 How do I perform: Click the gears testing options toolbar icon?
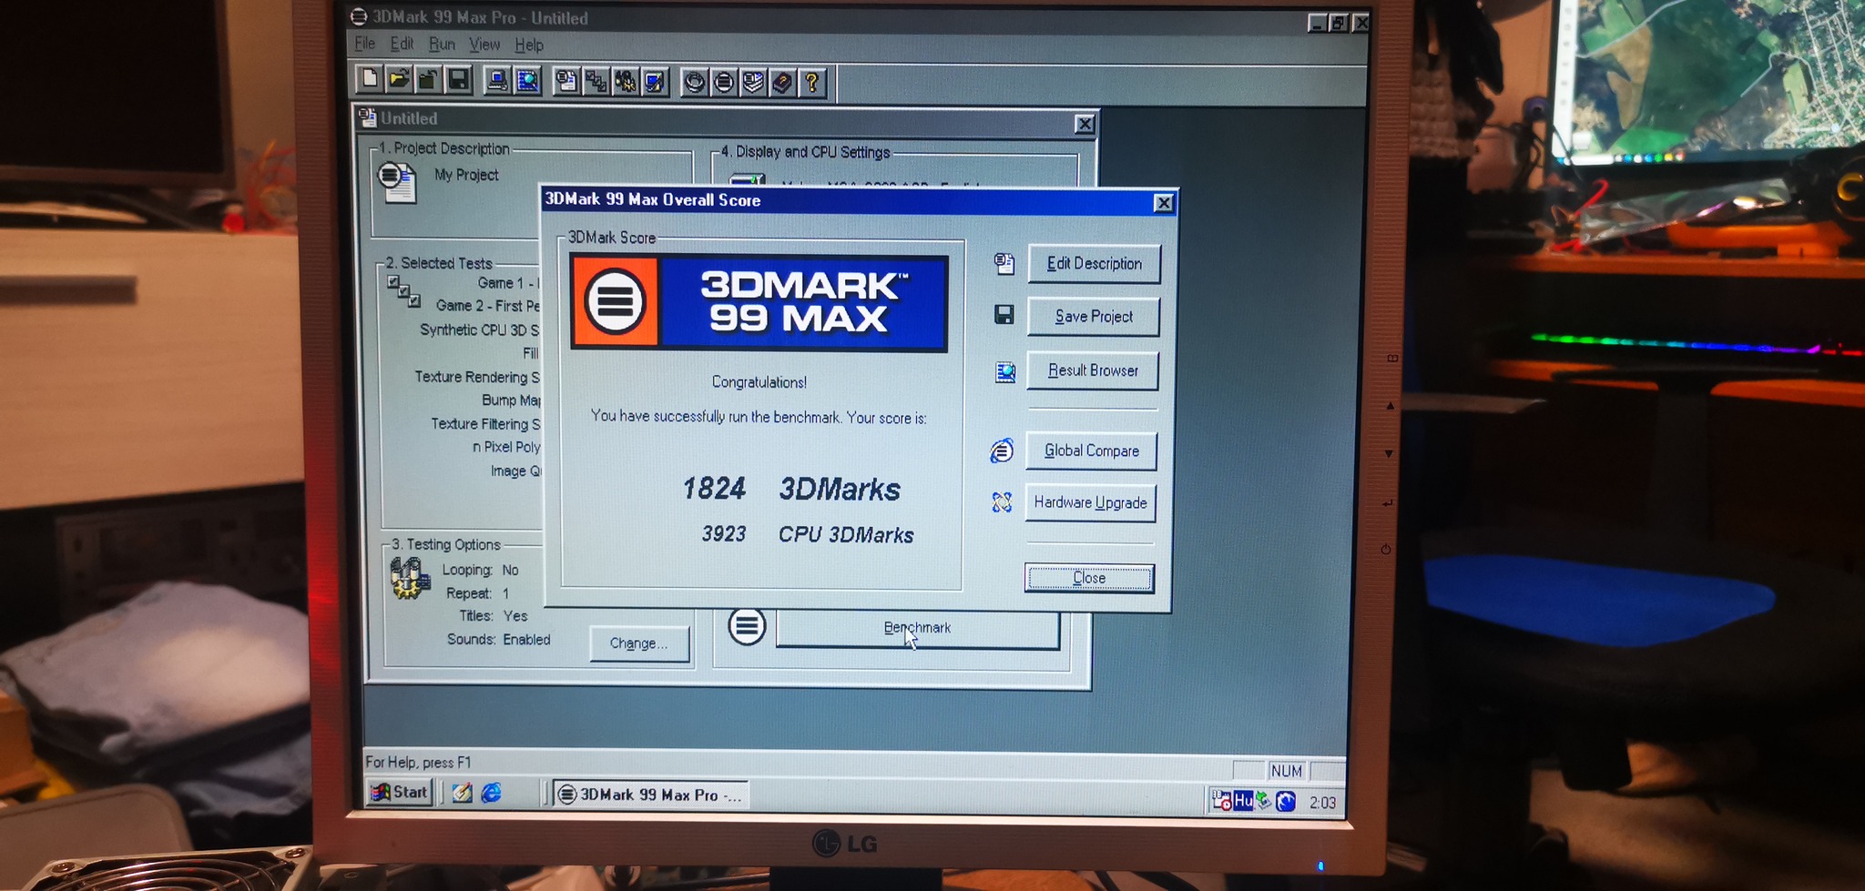point(626,82)
